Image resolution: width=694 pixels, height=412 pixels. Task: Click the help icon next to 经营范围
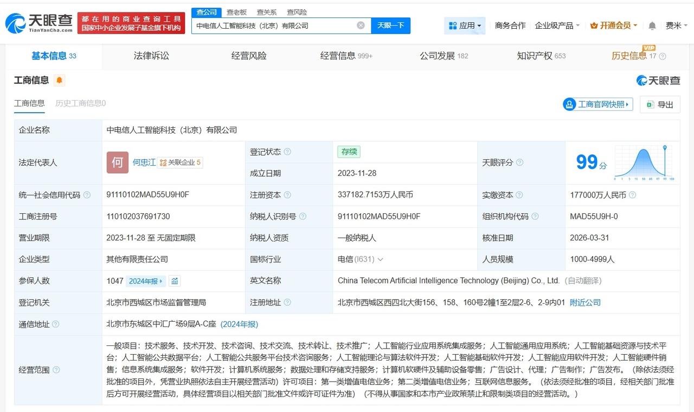point(56,370)
